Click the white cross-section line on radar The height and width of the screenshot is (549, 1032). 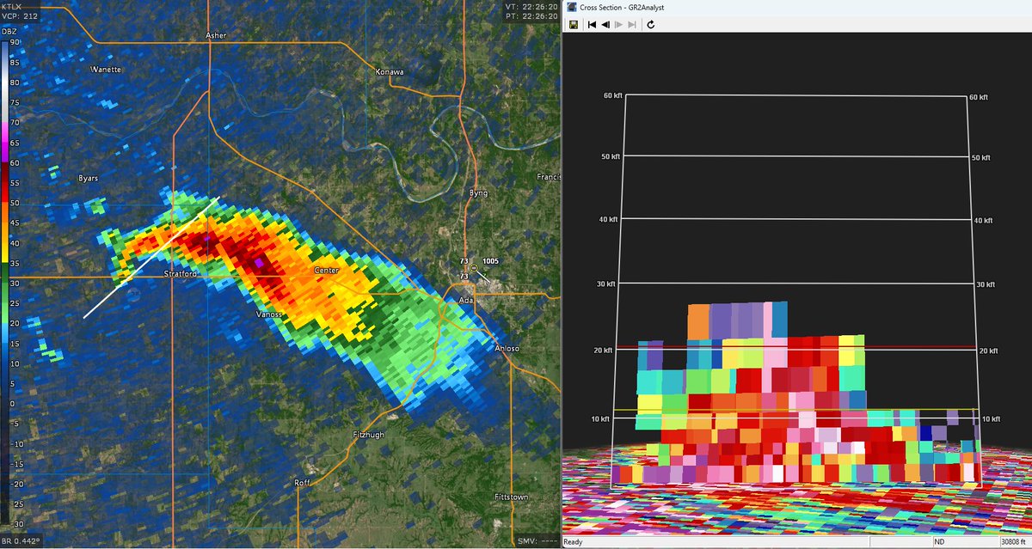coord(151,257)
